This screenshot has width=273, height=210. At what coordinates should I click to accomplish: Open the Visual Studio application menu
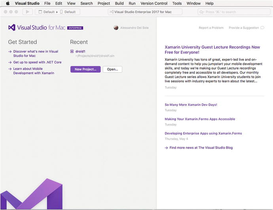(x=27, y=3)
